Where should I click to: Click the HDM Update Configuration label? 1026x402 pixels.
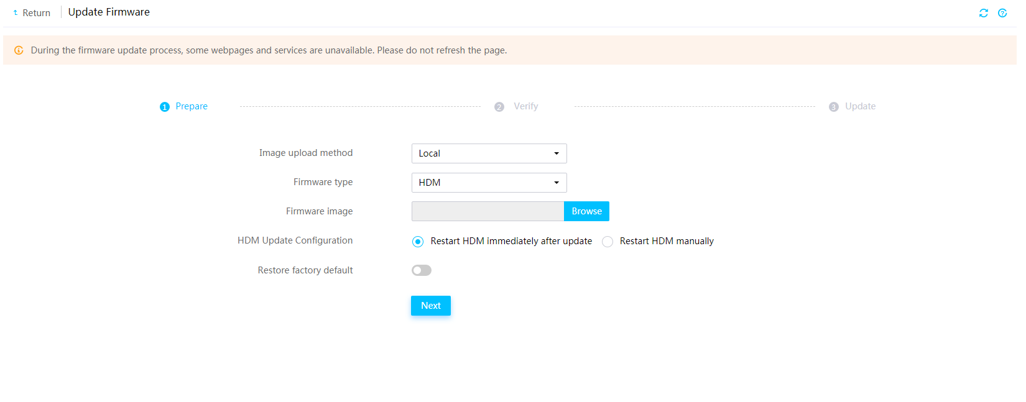295,240
